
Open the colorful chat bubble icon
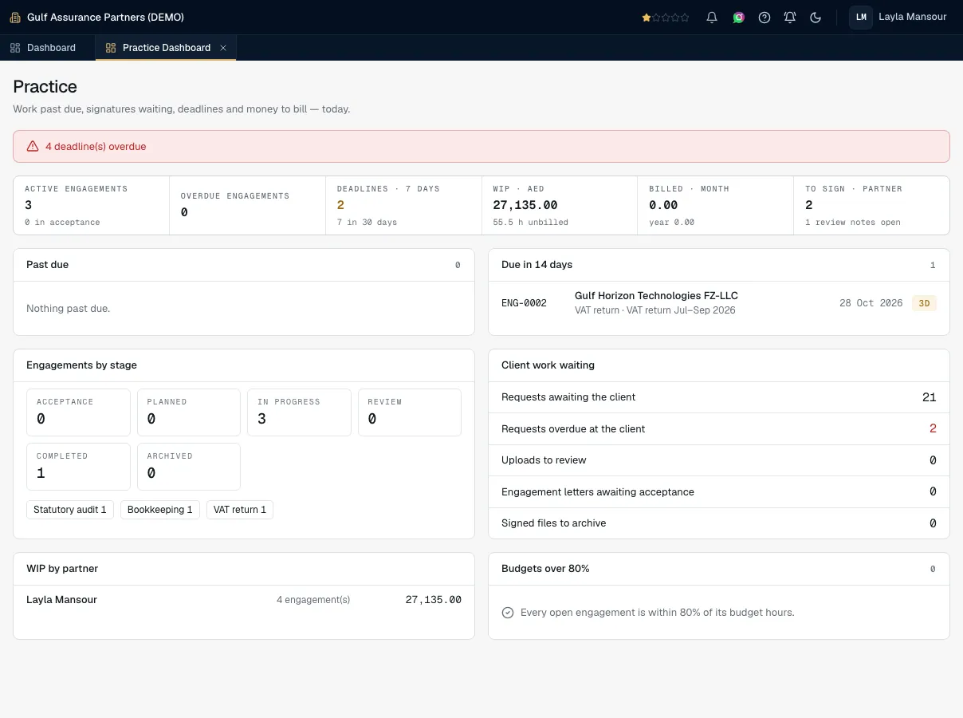coord(739,17)
